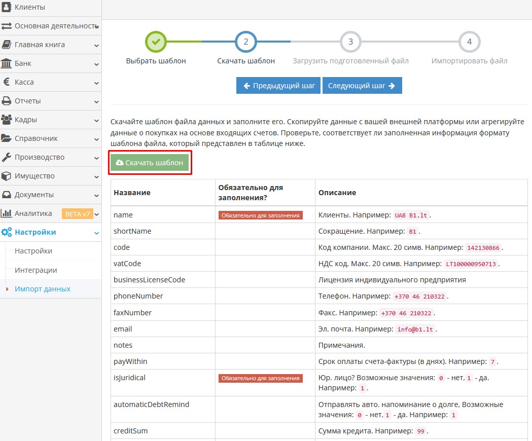Click step 3 circle in wizard

pyautogui.click(x=350, y=42)
